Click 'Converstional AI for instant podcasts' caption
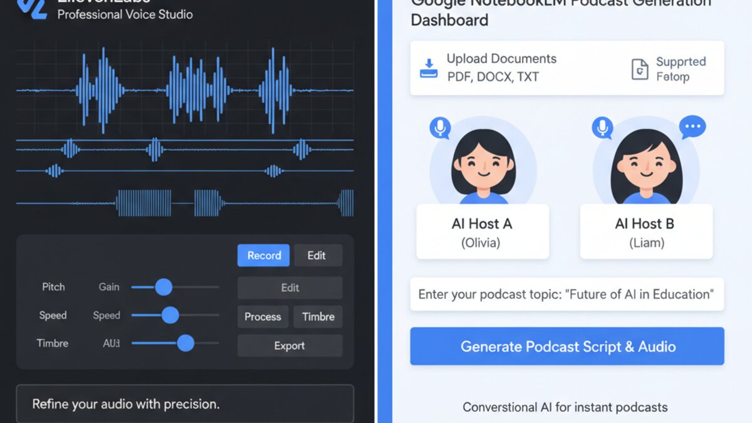This screenshot has height=423, width=752. click(x=565, y=407)
